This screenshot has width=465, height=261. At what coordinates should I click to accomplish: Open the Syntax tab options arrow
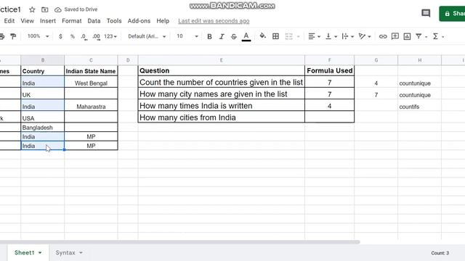[x=81, y=253]
